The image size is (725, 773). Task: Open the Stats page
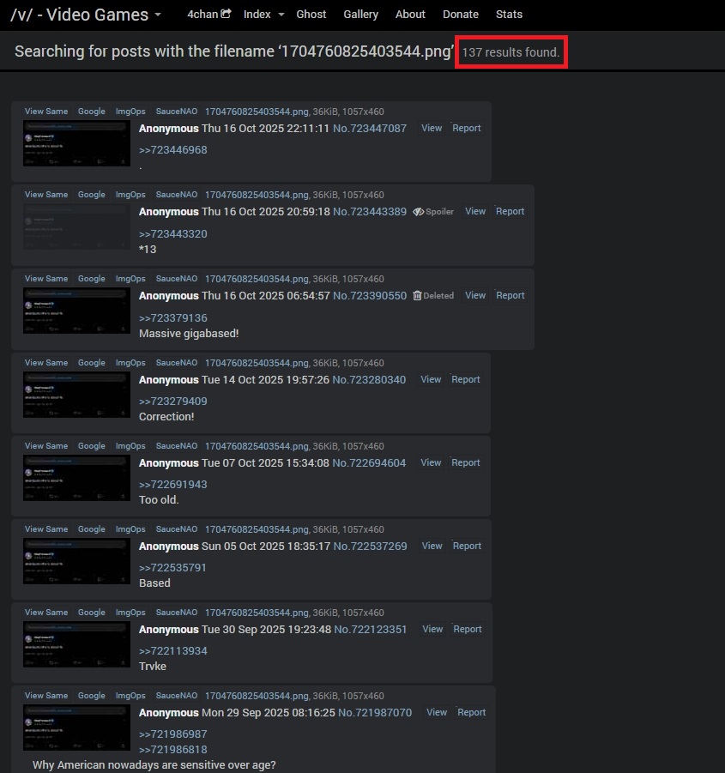pyautogui.click(x=509, y=15)
